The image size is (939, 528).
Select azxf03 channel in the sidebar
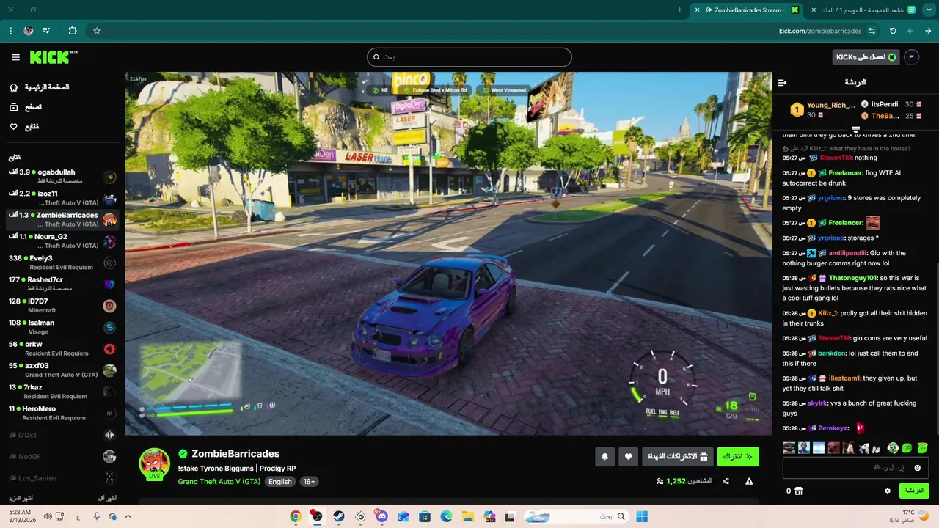pyautogui.click(x=62, y=370)
